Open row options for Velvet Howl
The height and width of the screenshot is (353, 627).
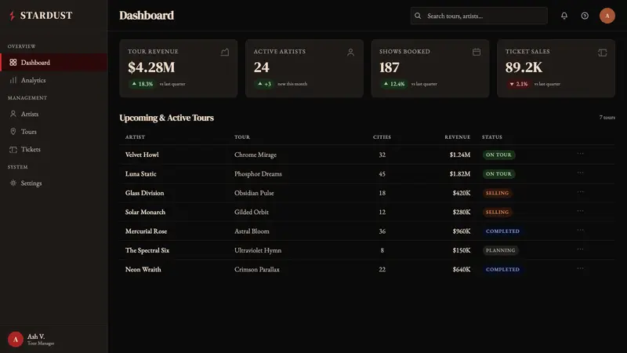(x=580, y=154)
